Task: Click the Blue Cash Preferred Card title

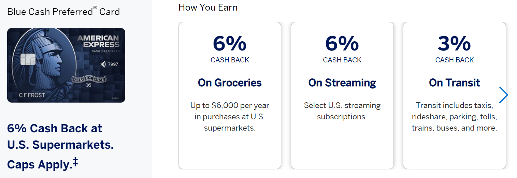Action: (x=63, y=12)
